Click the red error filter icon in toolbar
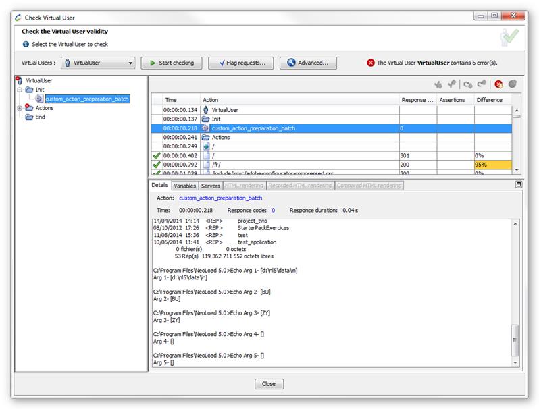 (x=498, y=84)
